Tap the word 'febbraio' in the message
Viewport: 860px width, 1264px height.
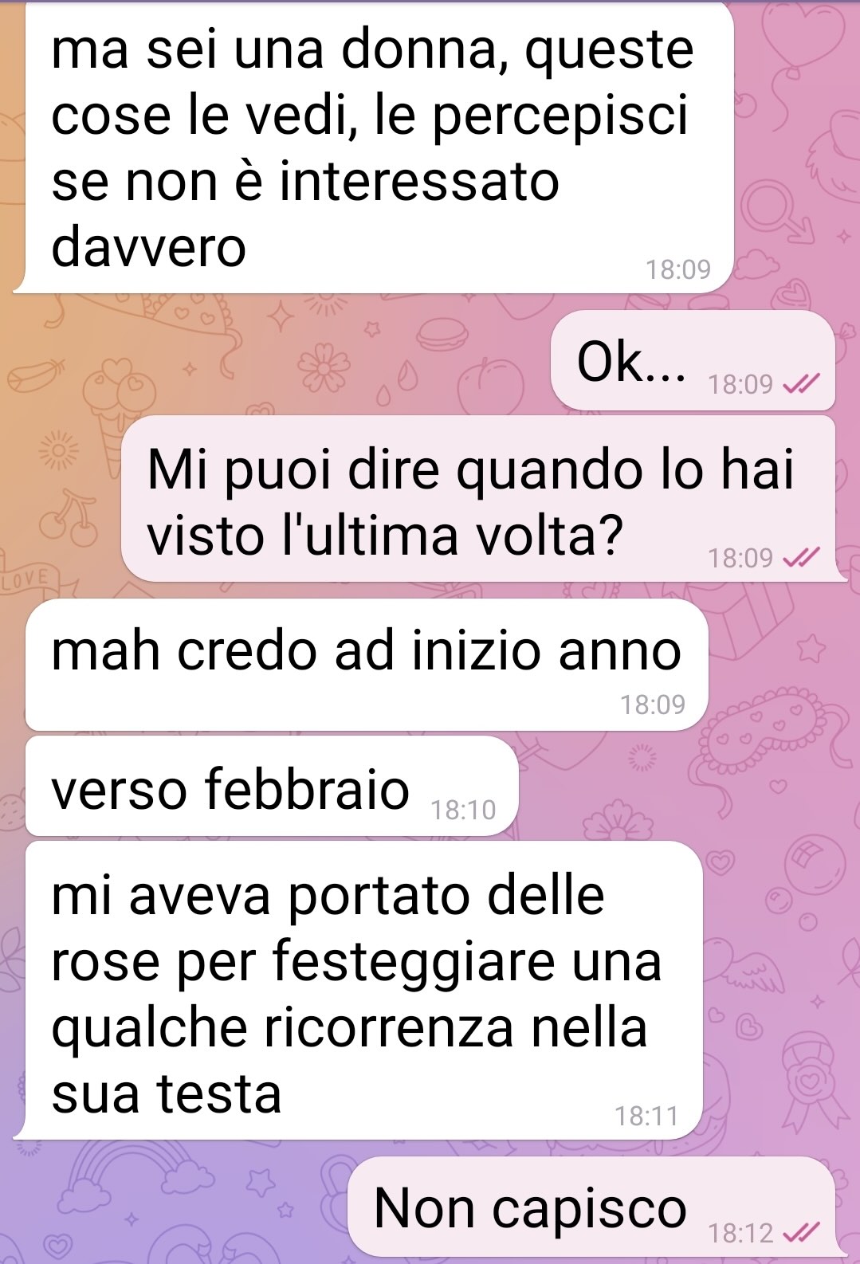[x=307, y=789]
